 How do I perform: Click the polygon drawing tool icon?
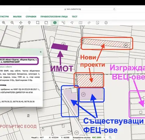[72, 23]
